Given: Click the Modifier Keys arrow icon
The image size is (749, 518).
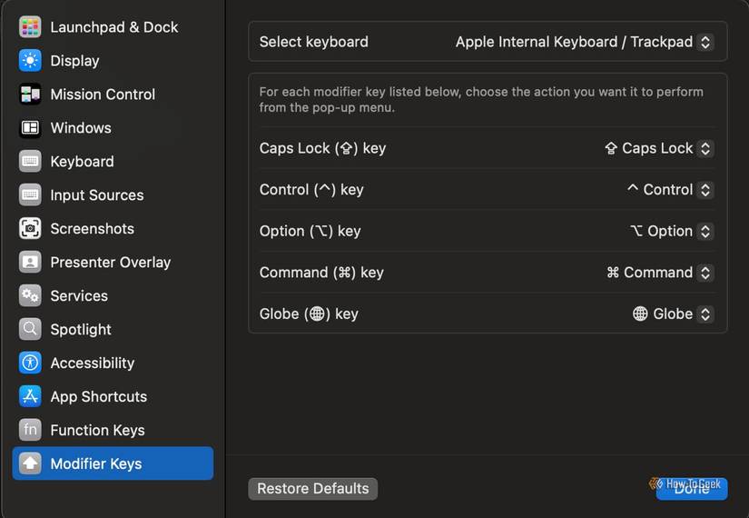Looking at the screenshot, I should [x=30, y=463].
